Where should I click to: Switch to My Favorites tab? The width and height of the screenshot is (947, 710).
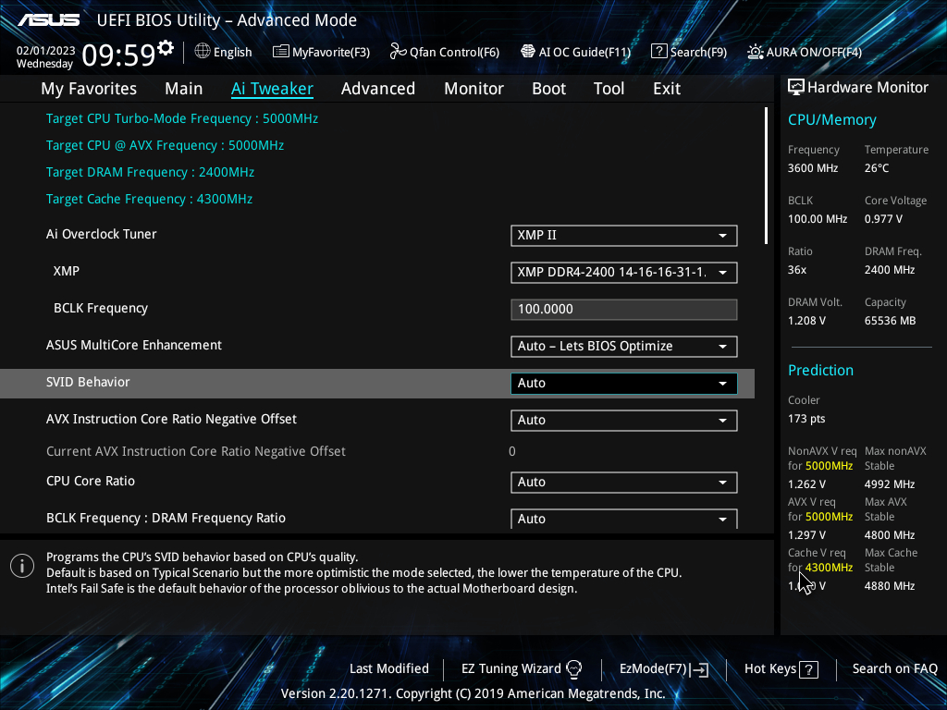click(x=89, y=89)
